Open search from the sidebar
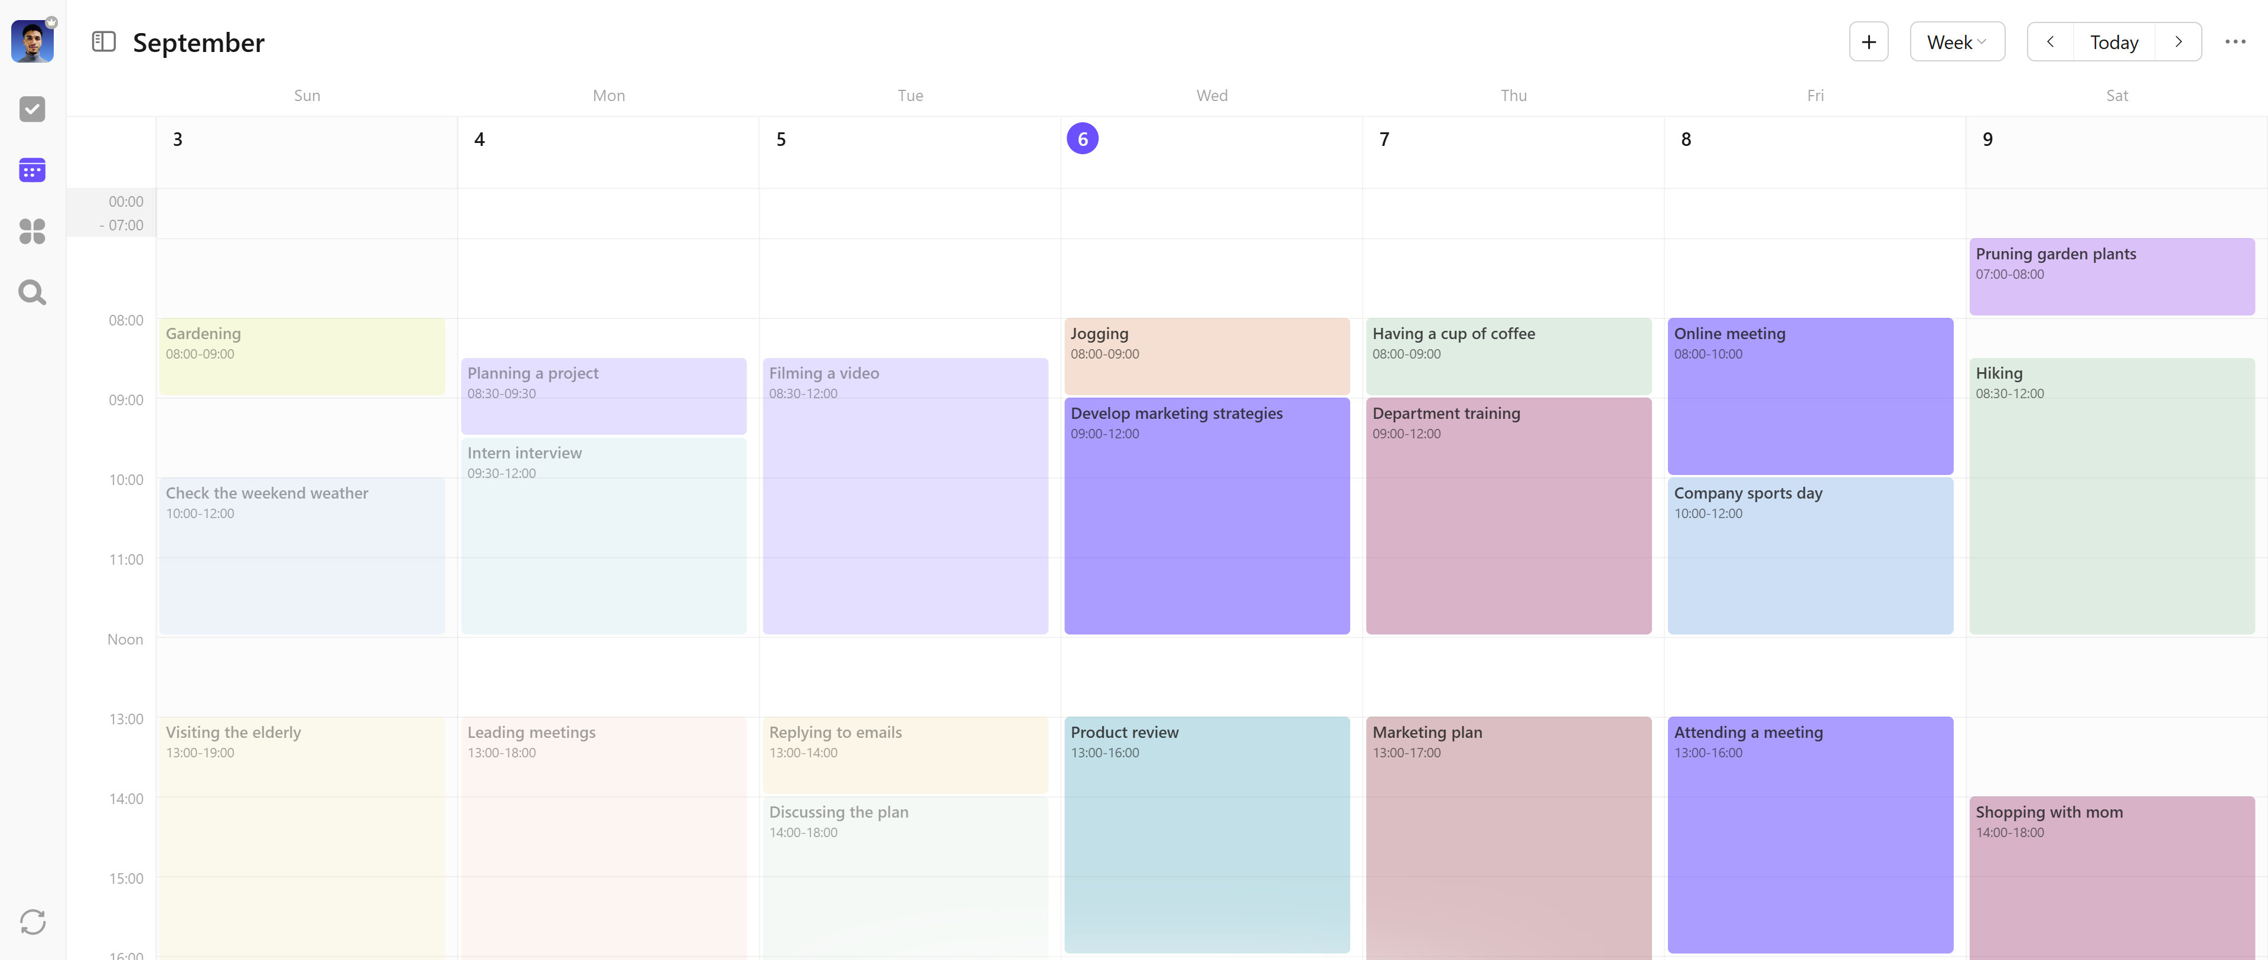 point(32,292)
